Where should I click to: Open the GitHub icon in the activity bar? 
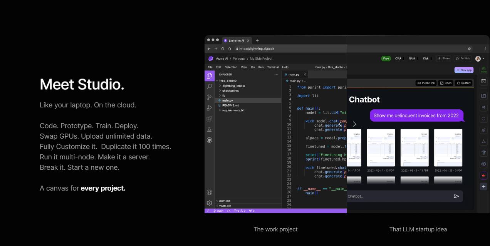(x=210, y=140)
